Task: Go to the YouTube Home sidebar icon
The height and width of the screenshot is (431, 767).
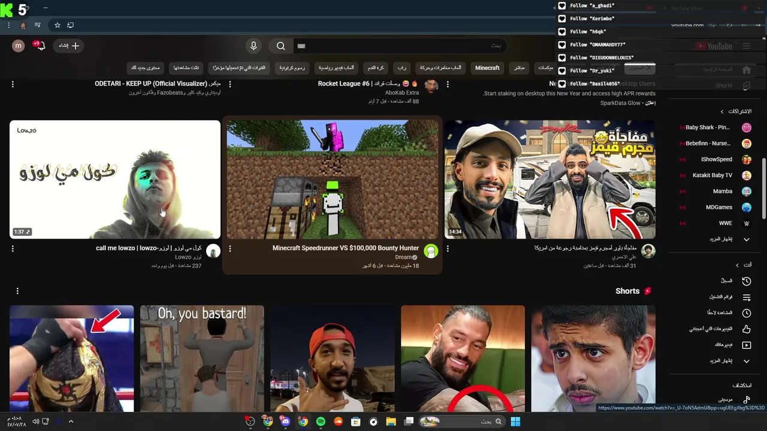Action: [x=747, y=69]
